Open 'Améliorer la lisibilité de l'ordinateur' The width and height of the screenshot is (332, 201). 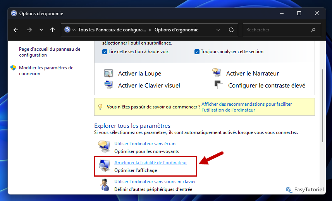[x=151, y=163]
